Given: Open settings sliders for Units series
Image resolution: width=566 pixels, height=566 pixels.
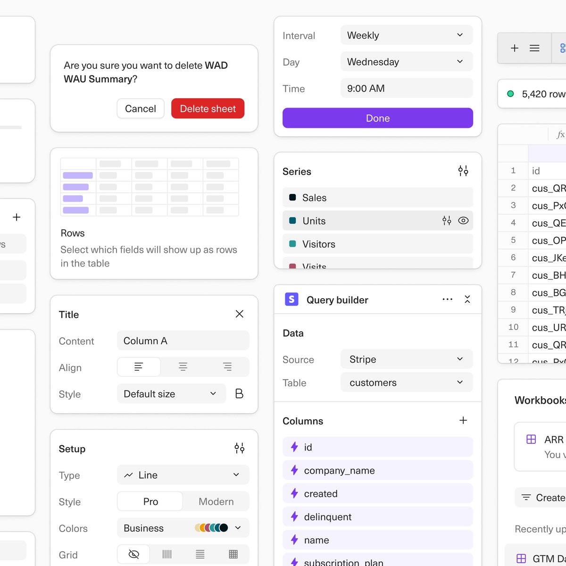Looking at the screenshot, I should pos(447,220).
